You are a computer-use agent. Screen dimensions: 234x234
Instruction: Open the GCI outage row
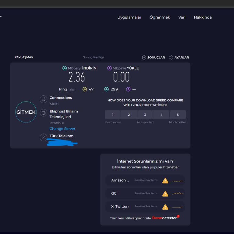pyautogui.click(x=145, y=193)
